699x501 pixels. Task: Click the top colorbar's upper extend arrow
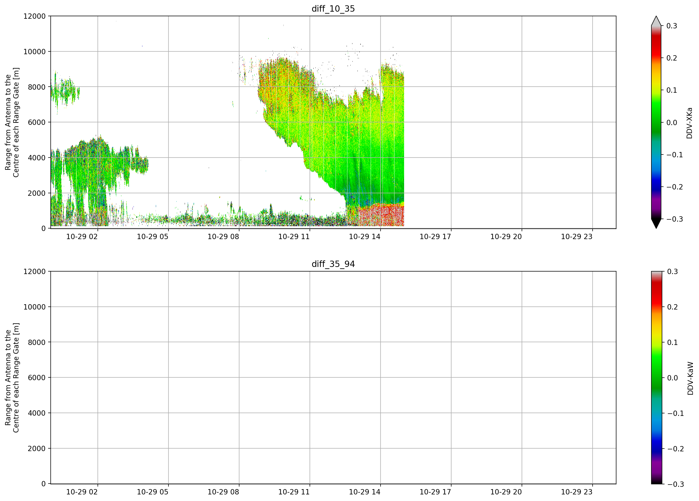pyautogui.click(x=656, y=21)
